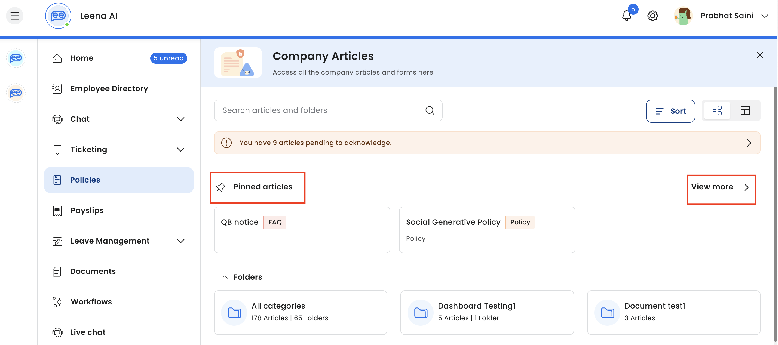The height and width of the screenshot is (345, 778).
Task: Click the notifications bell icon
Action: pyautogui.click(x=626, y=16)
